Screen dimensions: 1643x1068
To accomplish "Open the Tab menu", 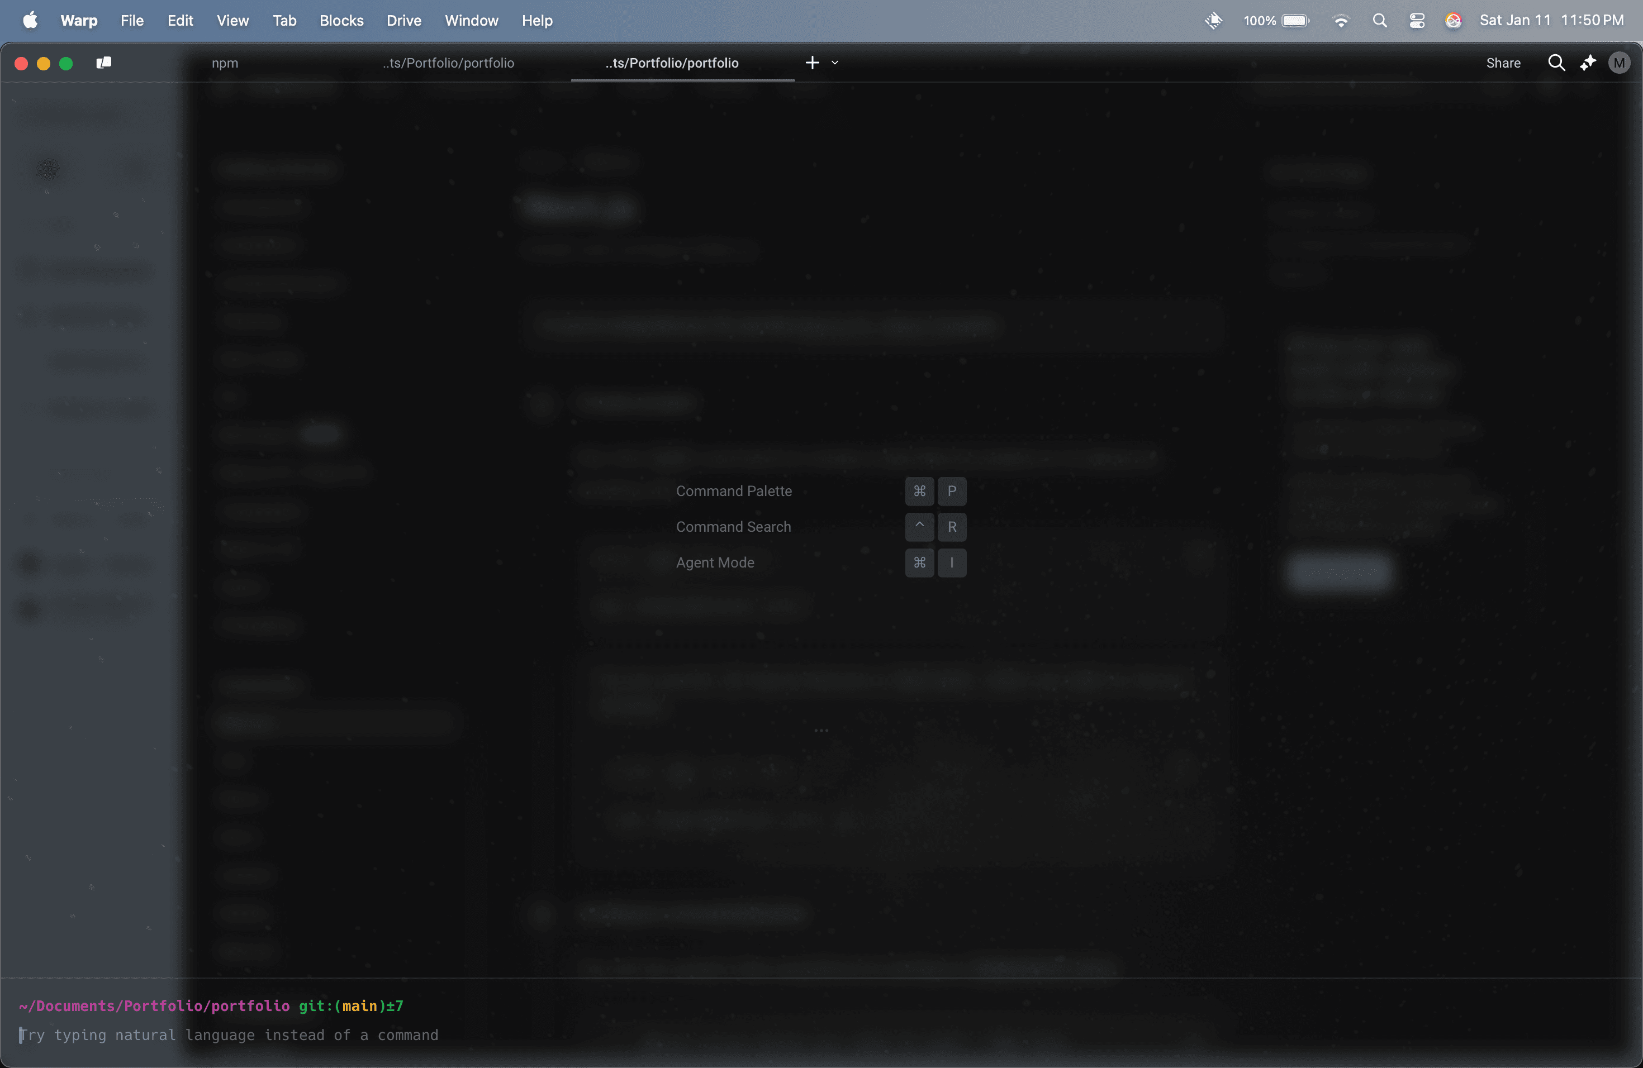I will [284, 21].
